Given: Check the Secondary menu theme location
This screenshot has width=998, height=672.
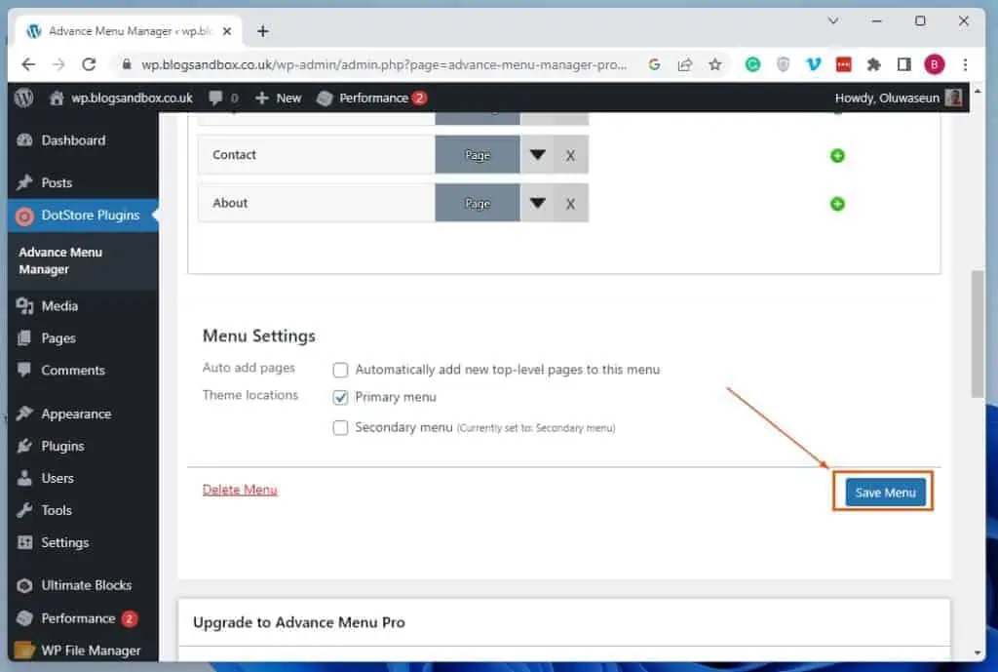Looking at the screenshot, I should tap(340, 427).
